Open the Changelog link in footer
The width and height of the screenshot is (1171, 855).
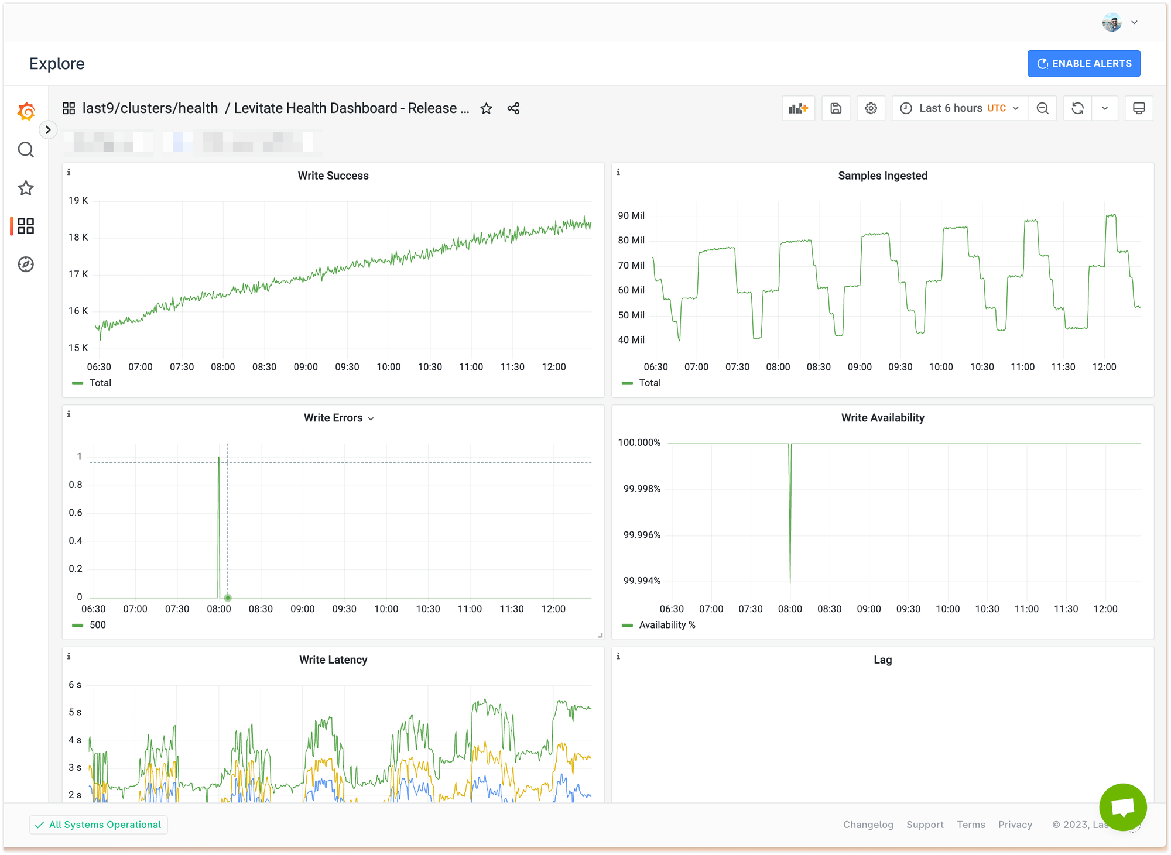(x=868, y=825)
